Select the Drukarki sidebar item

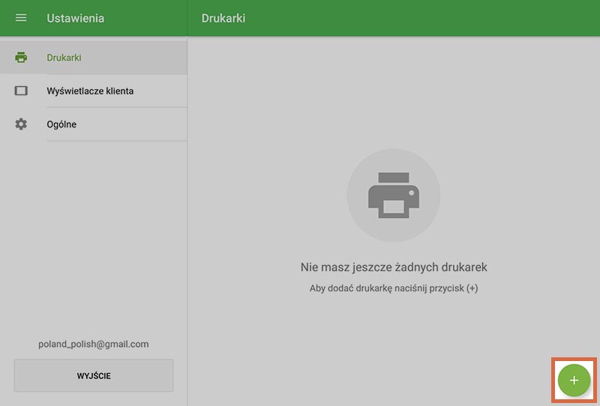pyautogui.click(x=64, y=58)
